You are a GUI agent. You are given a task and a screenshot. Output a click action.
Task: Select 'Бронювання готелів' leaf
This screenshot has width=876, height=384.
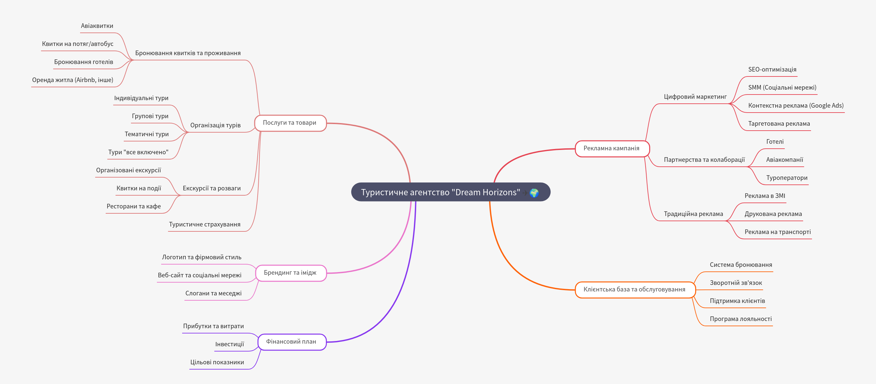(84, 62)
